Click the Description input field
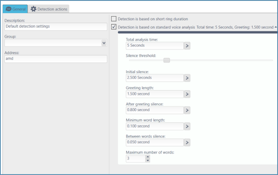This screenshot has width=278, height=175. [x=56, y=26]
